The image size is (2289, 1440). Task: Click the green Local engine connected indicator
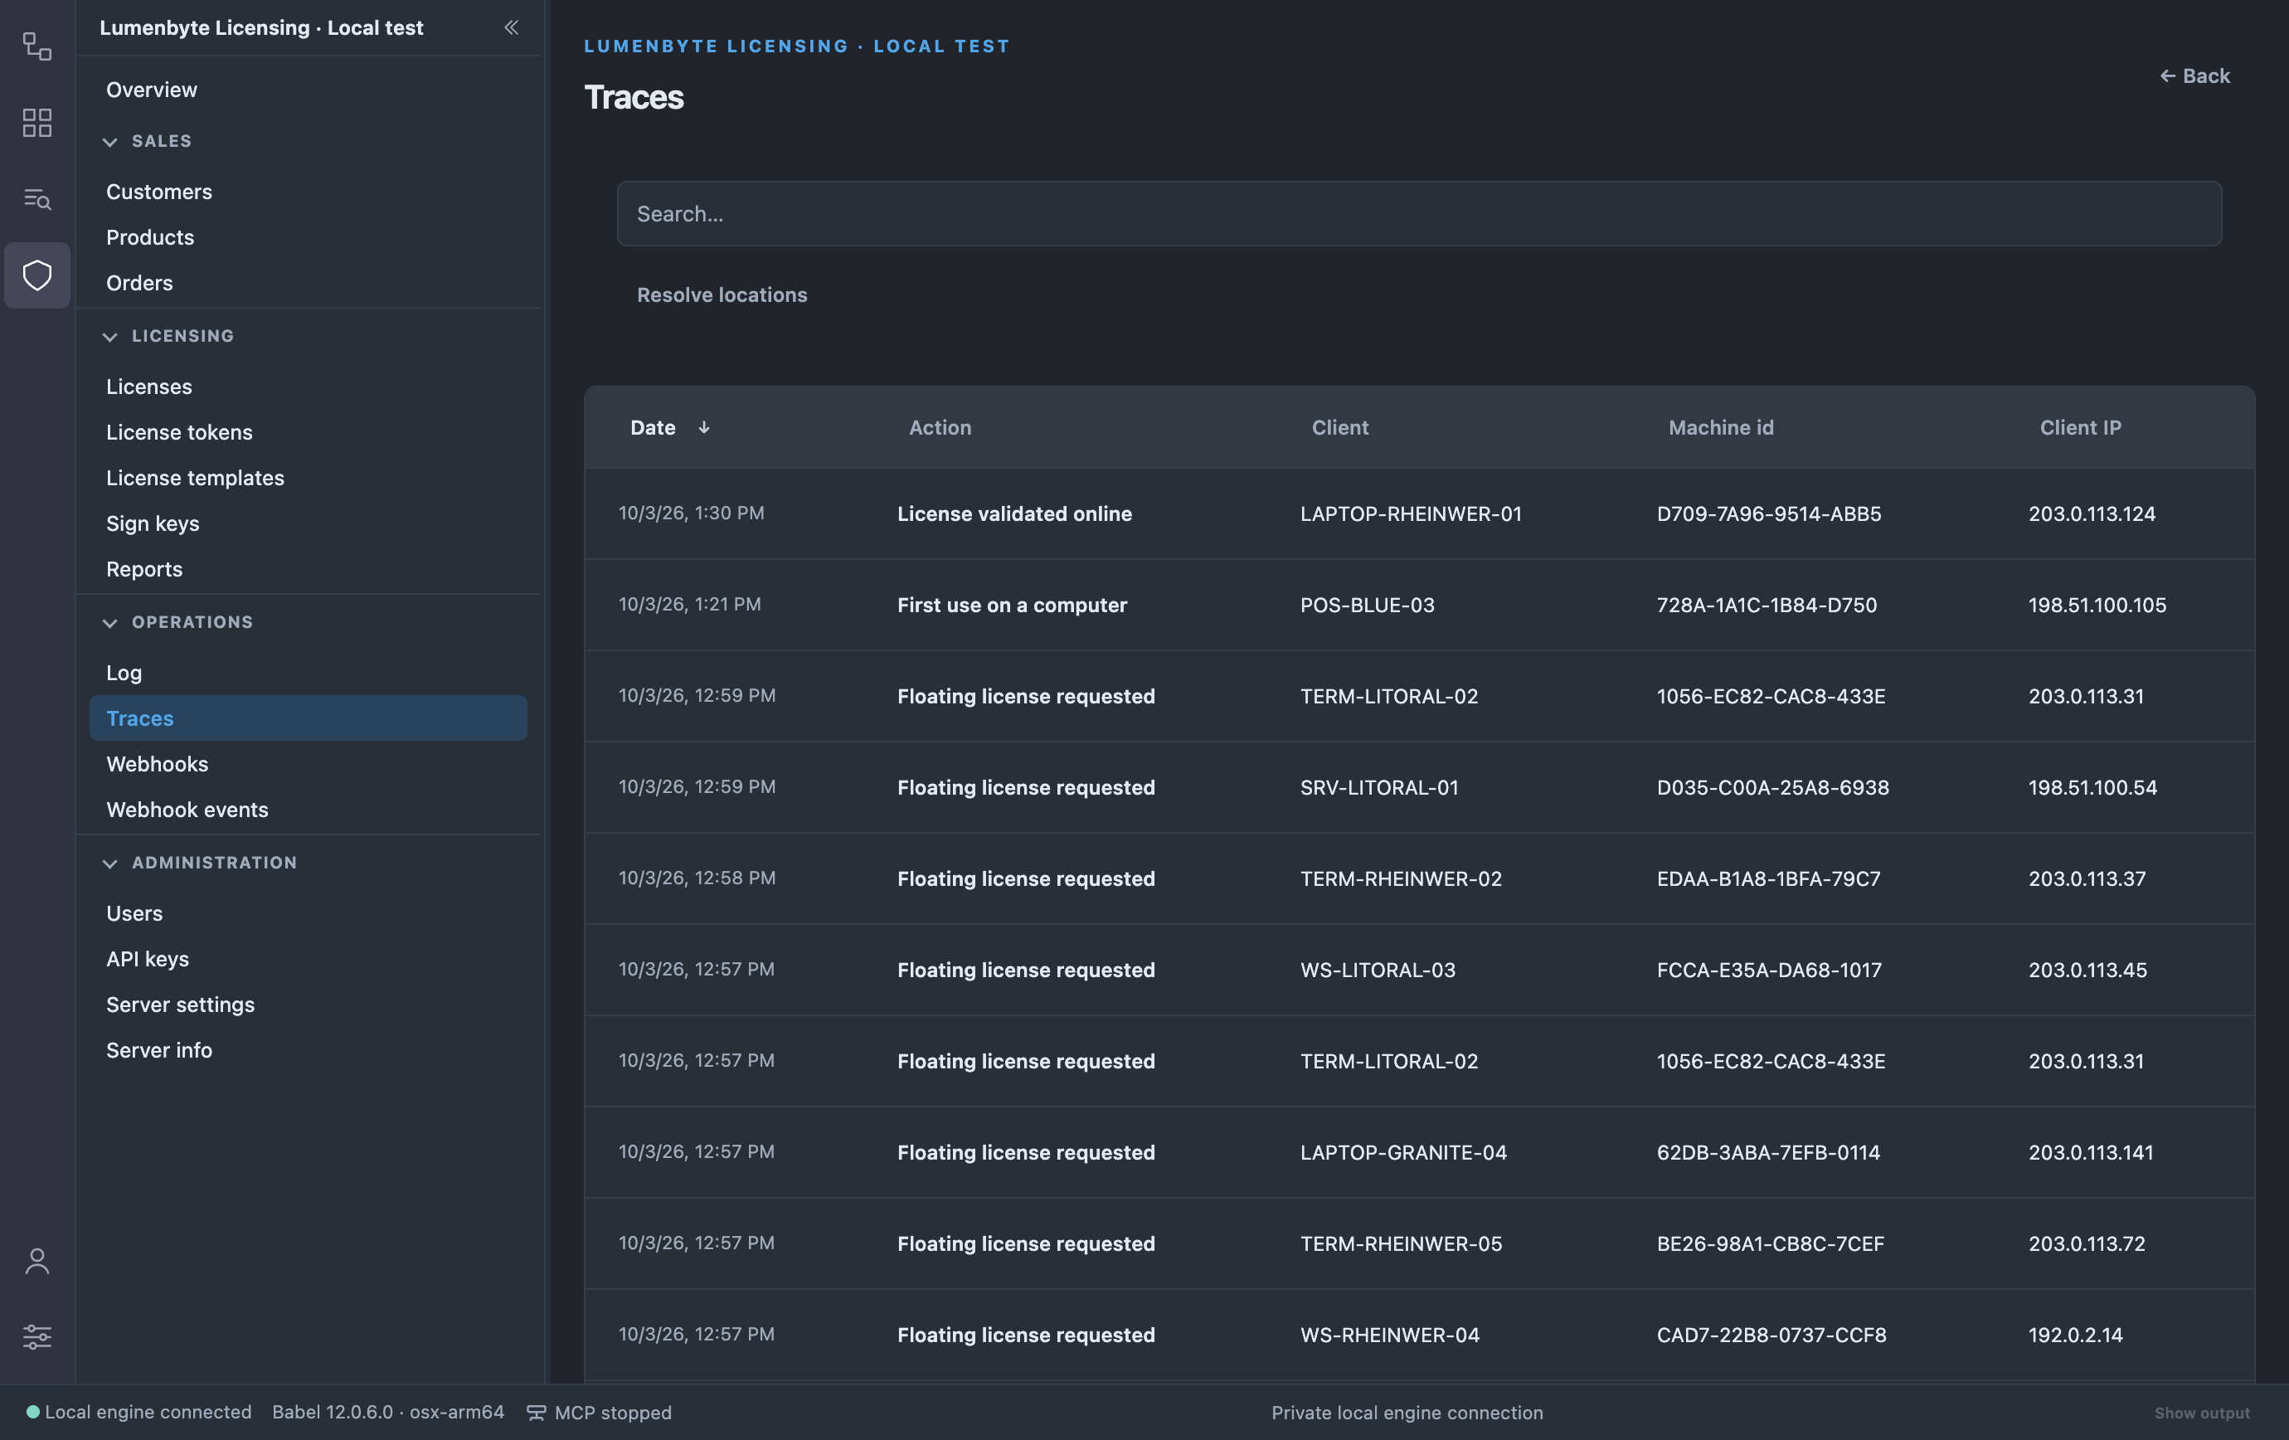point(33,1413)
